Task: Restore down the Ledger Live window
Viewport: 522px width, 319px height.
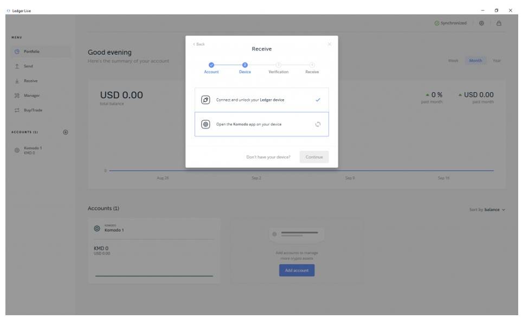Action: 497,10
